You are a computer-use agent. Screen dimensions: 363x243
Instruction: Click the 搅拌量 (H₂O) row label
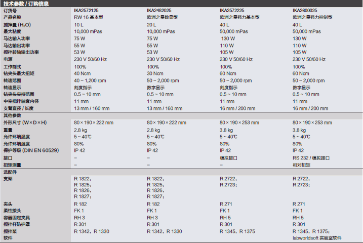pyautogui.click(x=17, y=25)
